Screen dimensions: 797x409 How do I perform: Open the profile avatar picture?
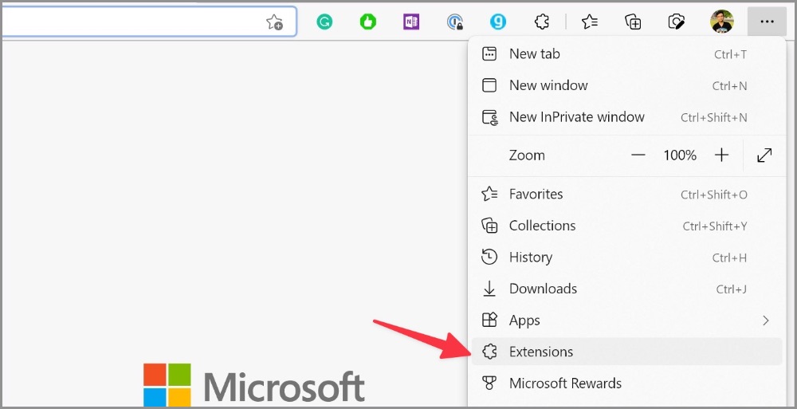pyautogui.click(x=722, y=22)
